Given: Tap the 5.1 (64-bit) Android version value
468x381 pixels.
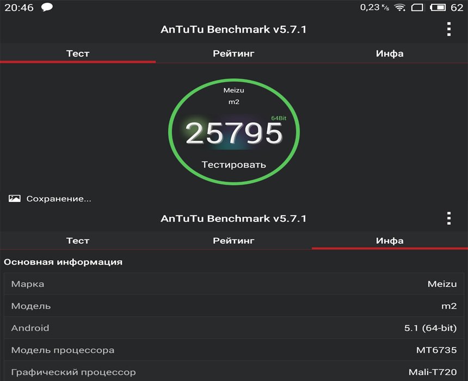Looking at the screenshot, I should 430,328.
